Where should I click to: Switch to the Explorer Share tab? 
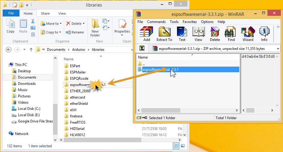45,13
